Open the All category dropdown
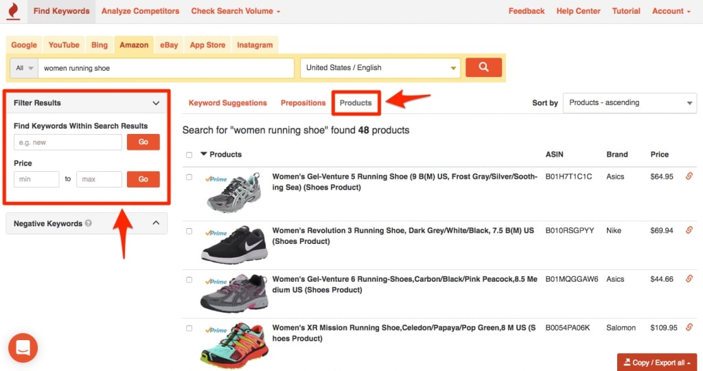The height and width of the screenshot is (371, 703). [x=24, y=68]
